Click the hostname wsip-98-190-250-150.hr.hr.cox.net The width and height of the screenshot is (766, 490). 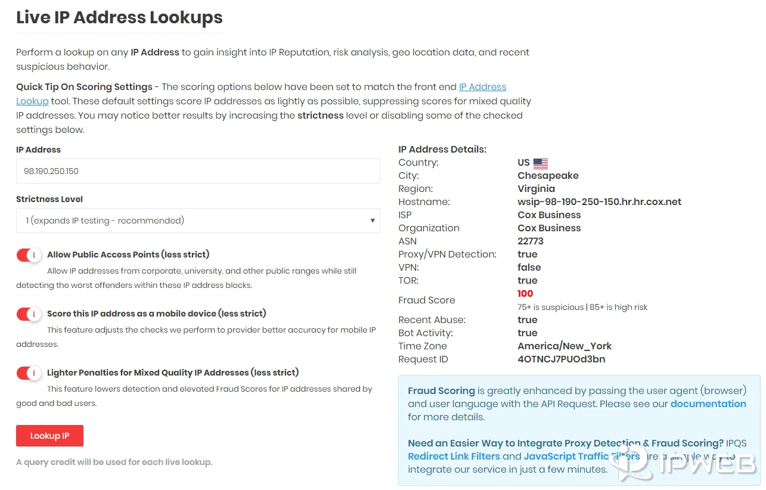(599, 202)
